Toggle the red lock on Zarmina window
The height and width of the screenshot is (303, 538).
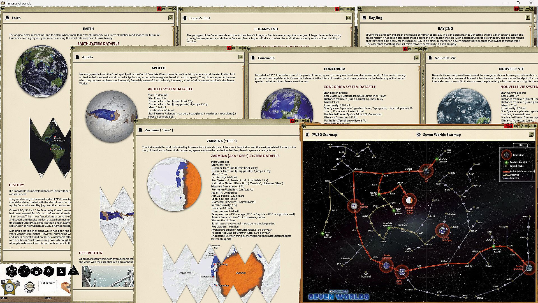tap(292, 121)
